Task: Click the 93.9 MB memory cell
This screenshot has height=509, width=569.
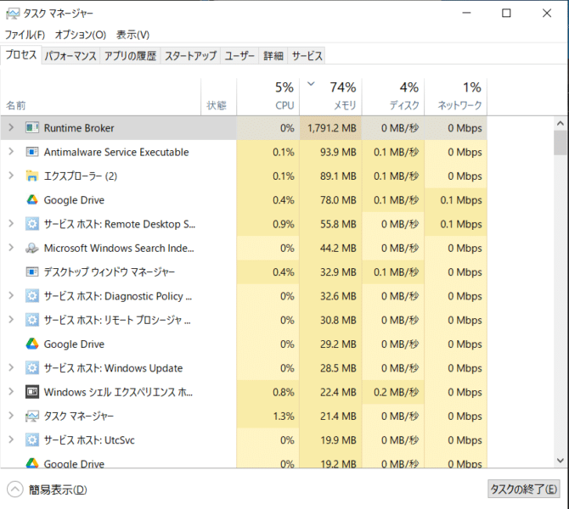Action: point(330,152)
